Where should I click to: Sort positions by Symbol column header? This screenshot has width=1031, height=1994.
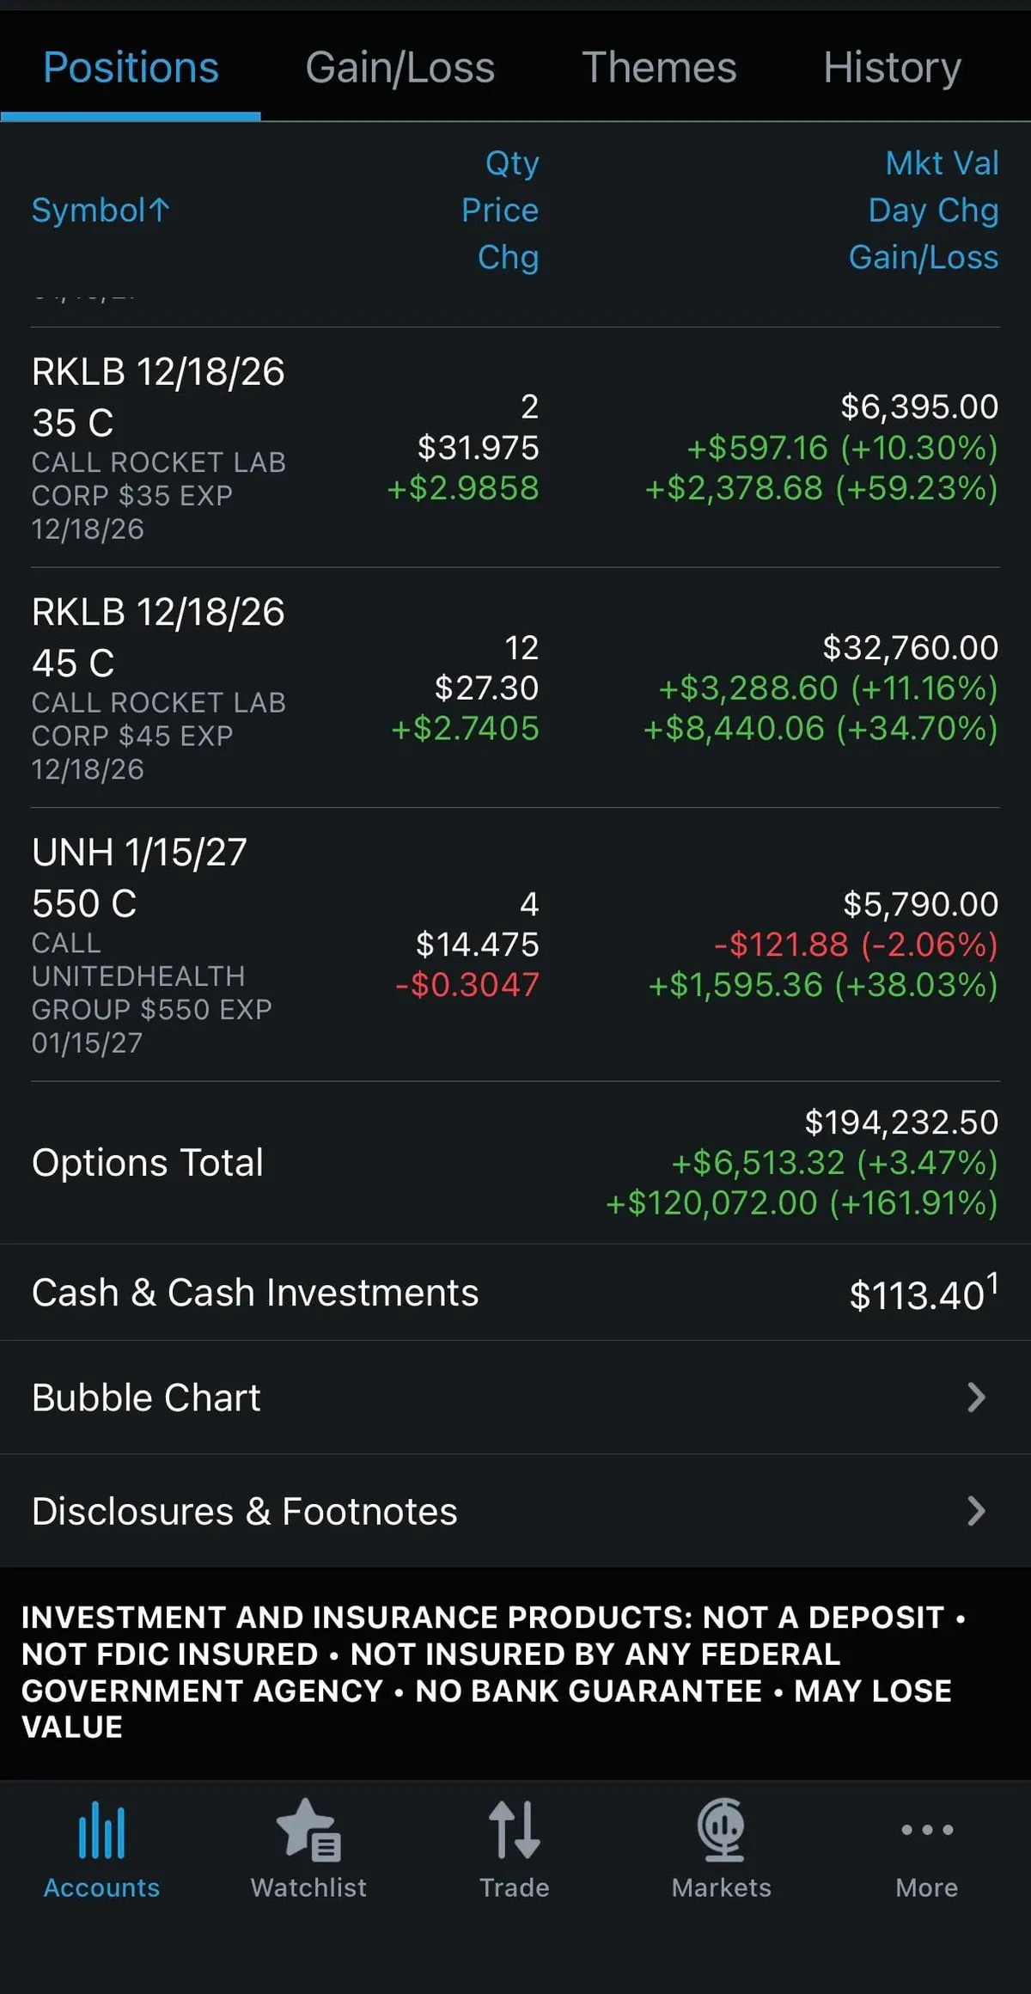point(101,210)
